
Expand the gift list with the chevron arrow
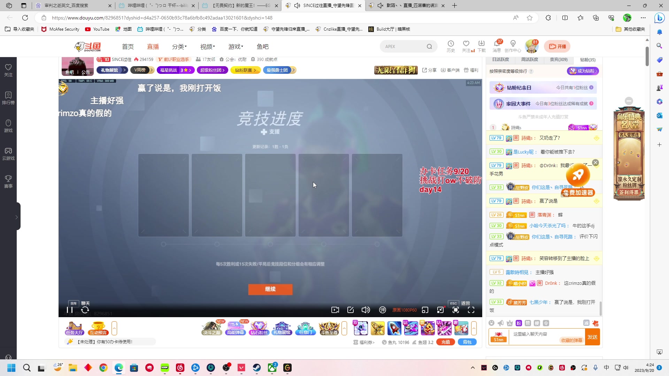click(474, 328)
